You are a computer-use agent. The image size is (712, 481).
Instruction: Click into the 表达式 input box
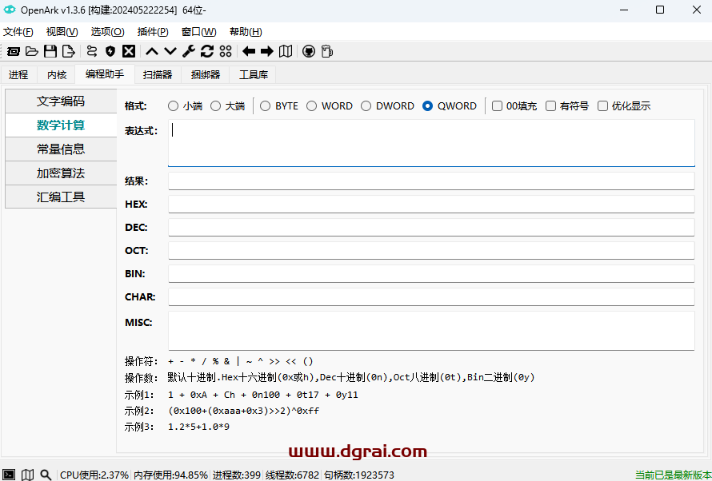(431, 143)
